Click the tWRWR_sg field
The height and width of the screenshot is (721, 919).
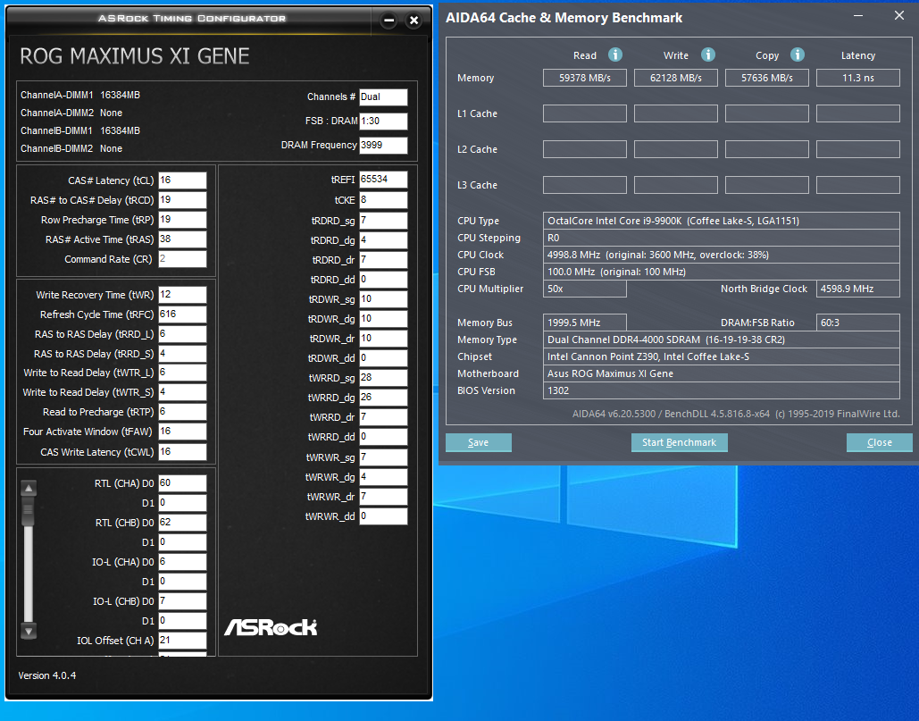383,457
